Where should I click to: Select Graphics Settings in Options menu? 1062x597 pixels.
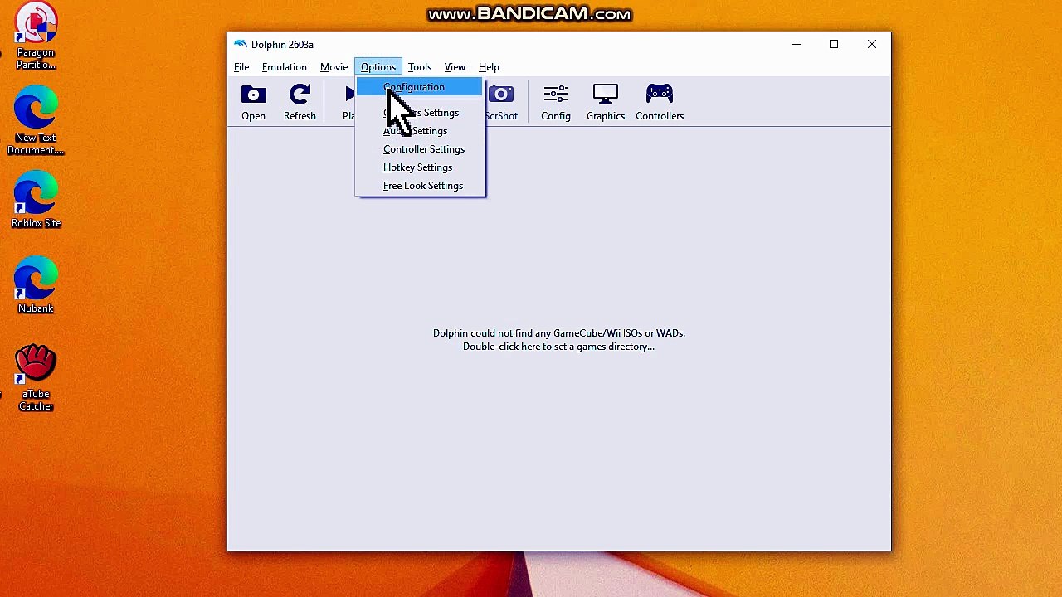pyautogui.click(x=420, y=113)
